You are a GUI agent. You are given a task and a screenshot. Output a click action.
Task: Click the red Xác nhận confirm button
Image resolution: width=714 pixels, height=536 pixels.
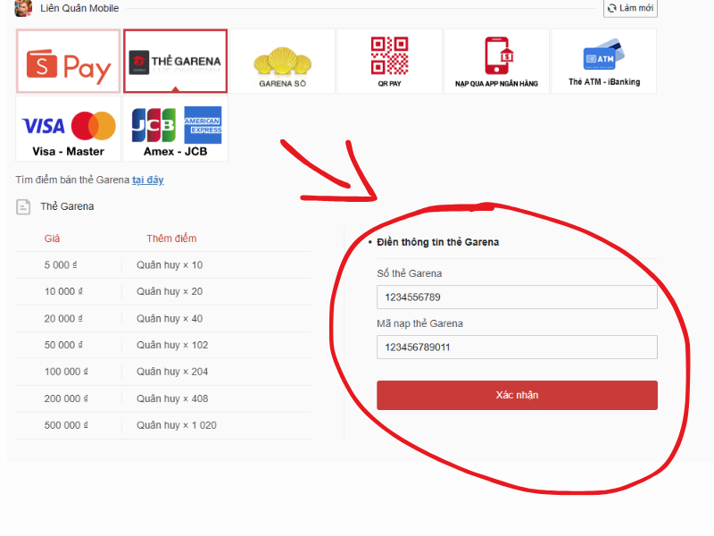pos(517,395)
